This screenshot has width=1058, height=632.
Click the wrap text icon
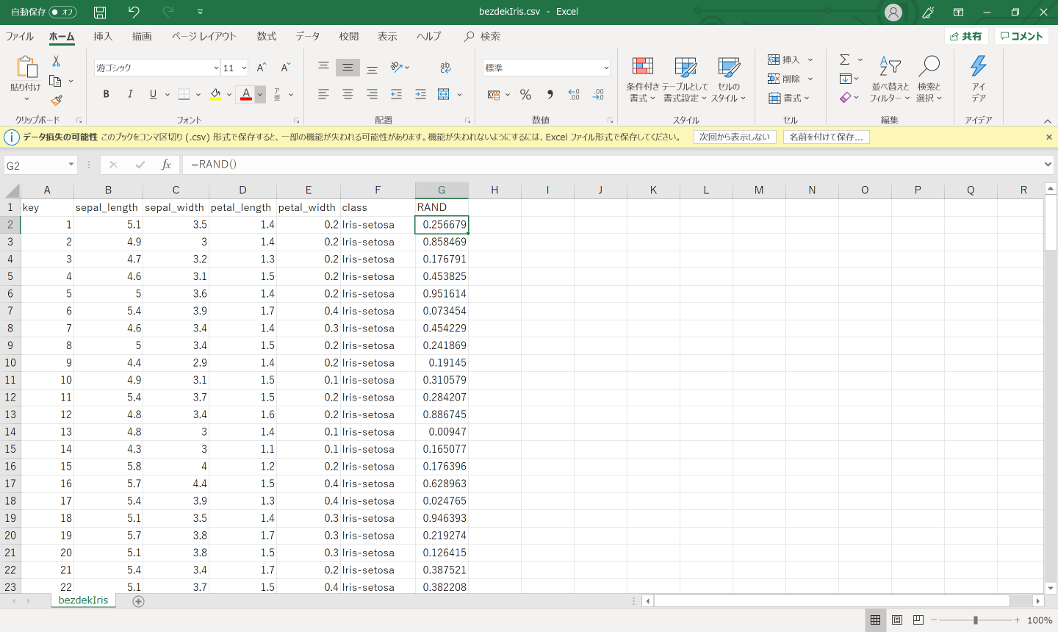445,68
